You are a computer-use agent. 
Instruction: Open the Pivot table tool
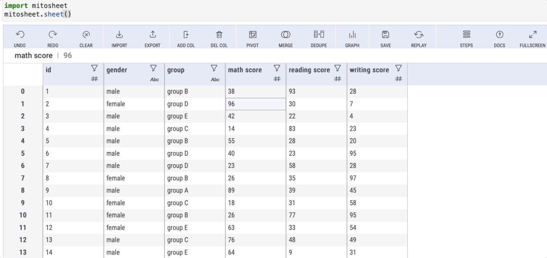pyautogui.click(x=252, y=35)
